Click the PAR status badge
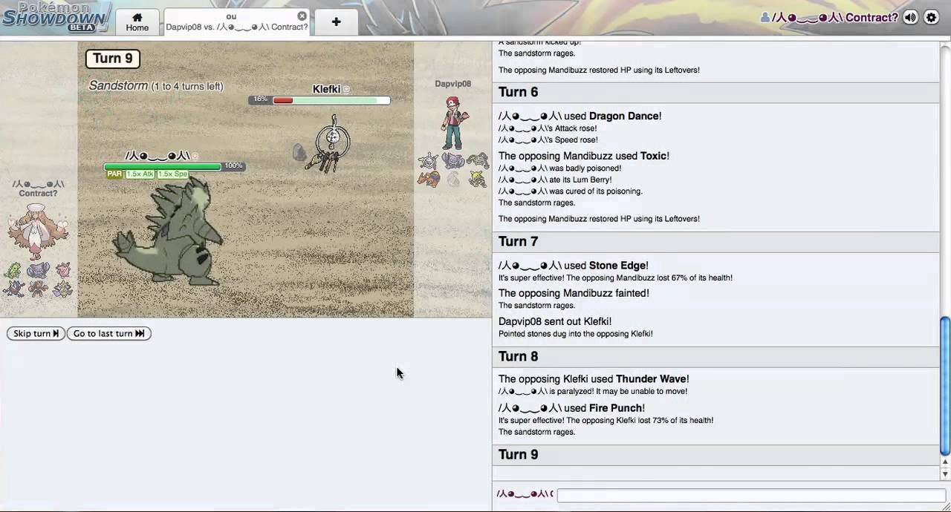 coord(114,174)
